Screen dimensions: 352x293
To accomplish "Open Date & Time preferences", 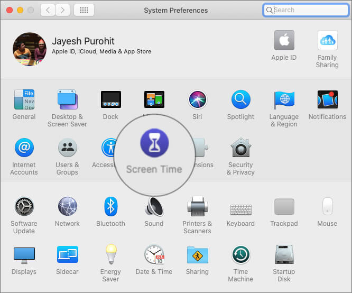I will (154, 254).
